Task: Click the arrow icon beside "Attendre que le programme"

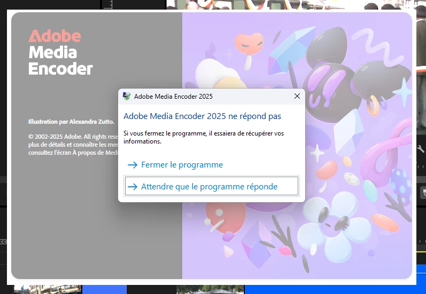Action: 133,187
